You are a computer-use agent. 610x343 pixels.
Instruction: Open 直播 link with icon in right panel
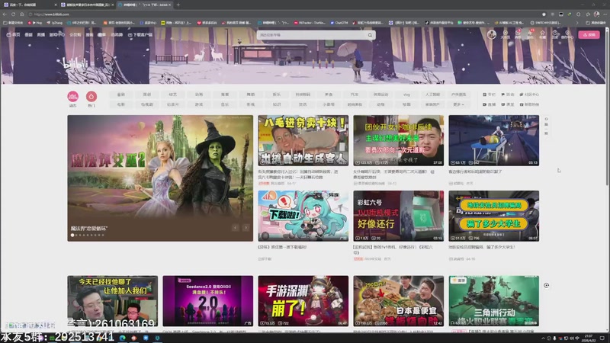pos(489,104)
